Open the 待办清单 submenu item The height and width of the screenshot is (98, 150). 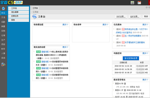coord(18,12)
